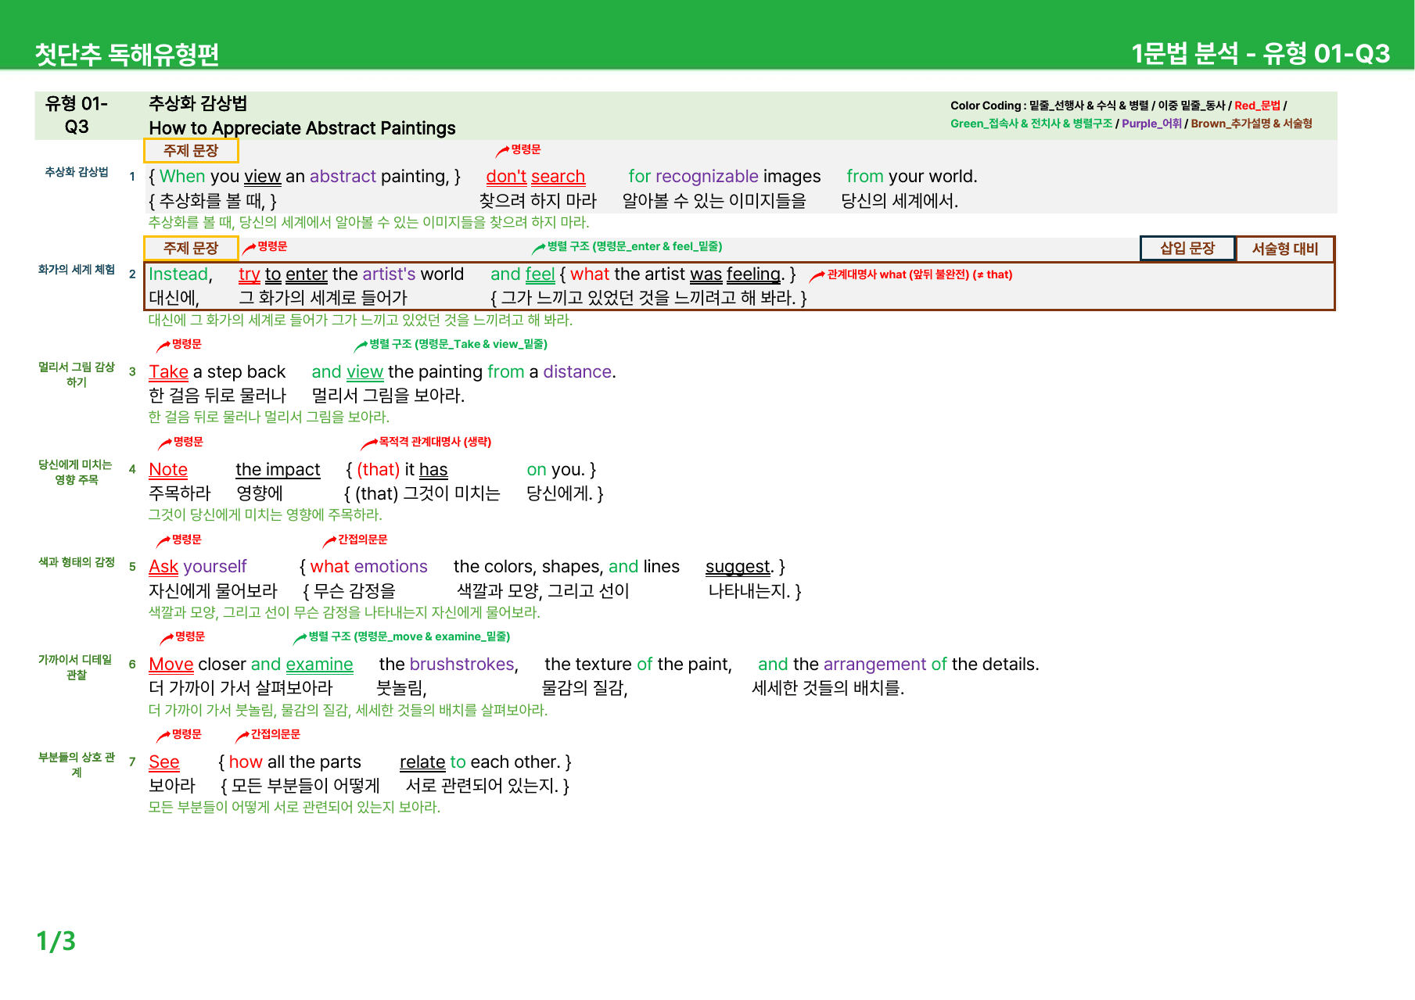Click the phrase "from your world."
This screenshot has width=1415, height=1000.
[912, 177]
